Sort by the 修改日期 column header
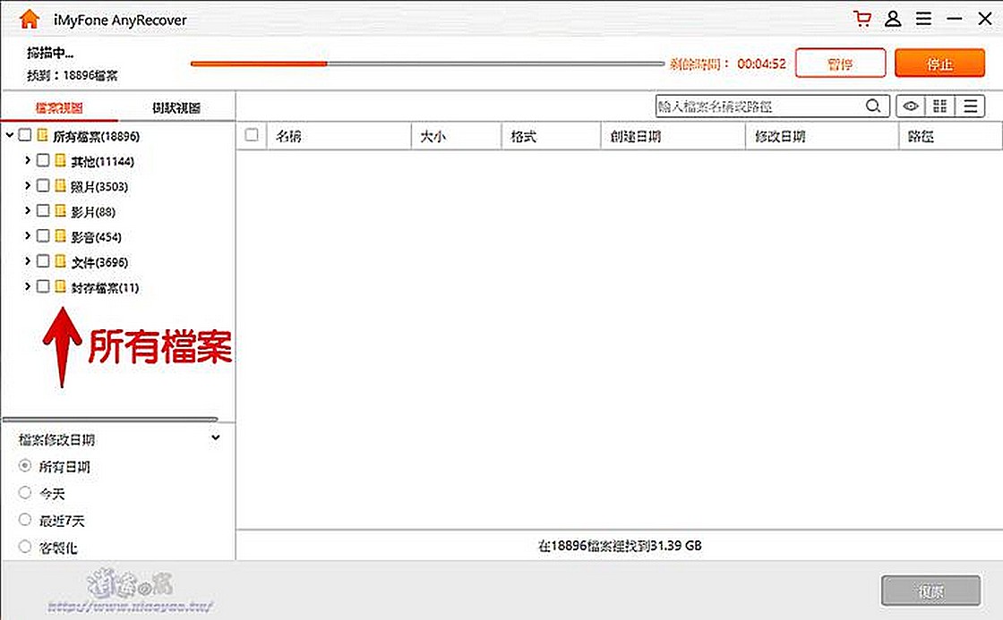1003x620 pixels. 823,136
